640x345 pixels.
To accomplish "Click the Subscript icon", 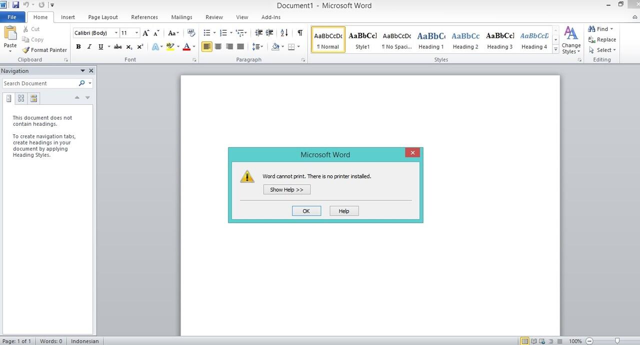I will tap(129, 46).
